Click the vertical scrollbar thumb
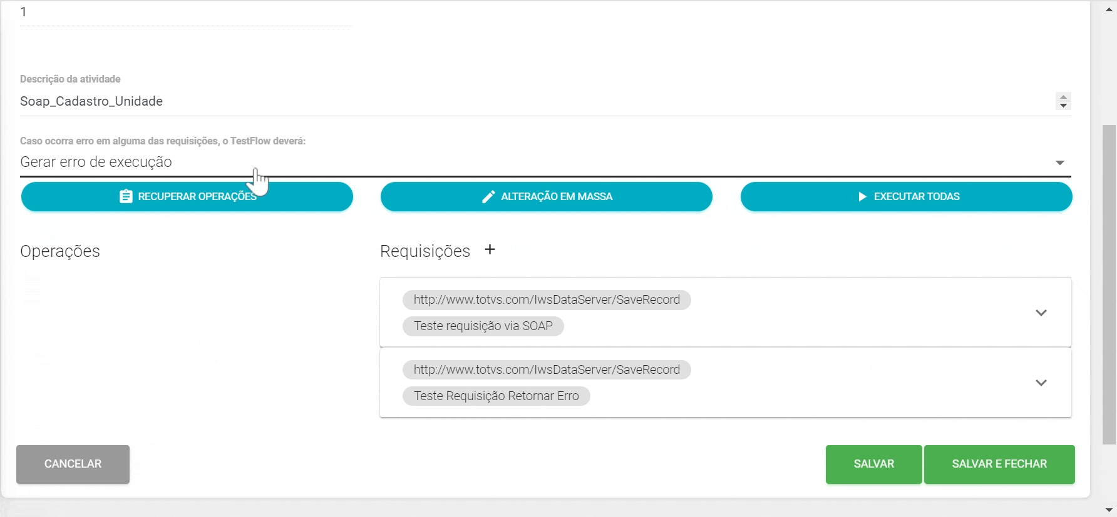 (1109, 284)
